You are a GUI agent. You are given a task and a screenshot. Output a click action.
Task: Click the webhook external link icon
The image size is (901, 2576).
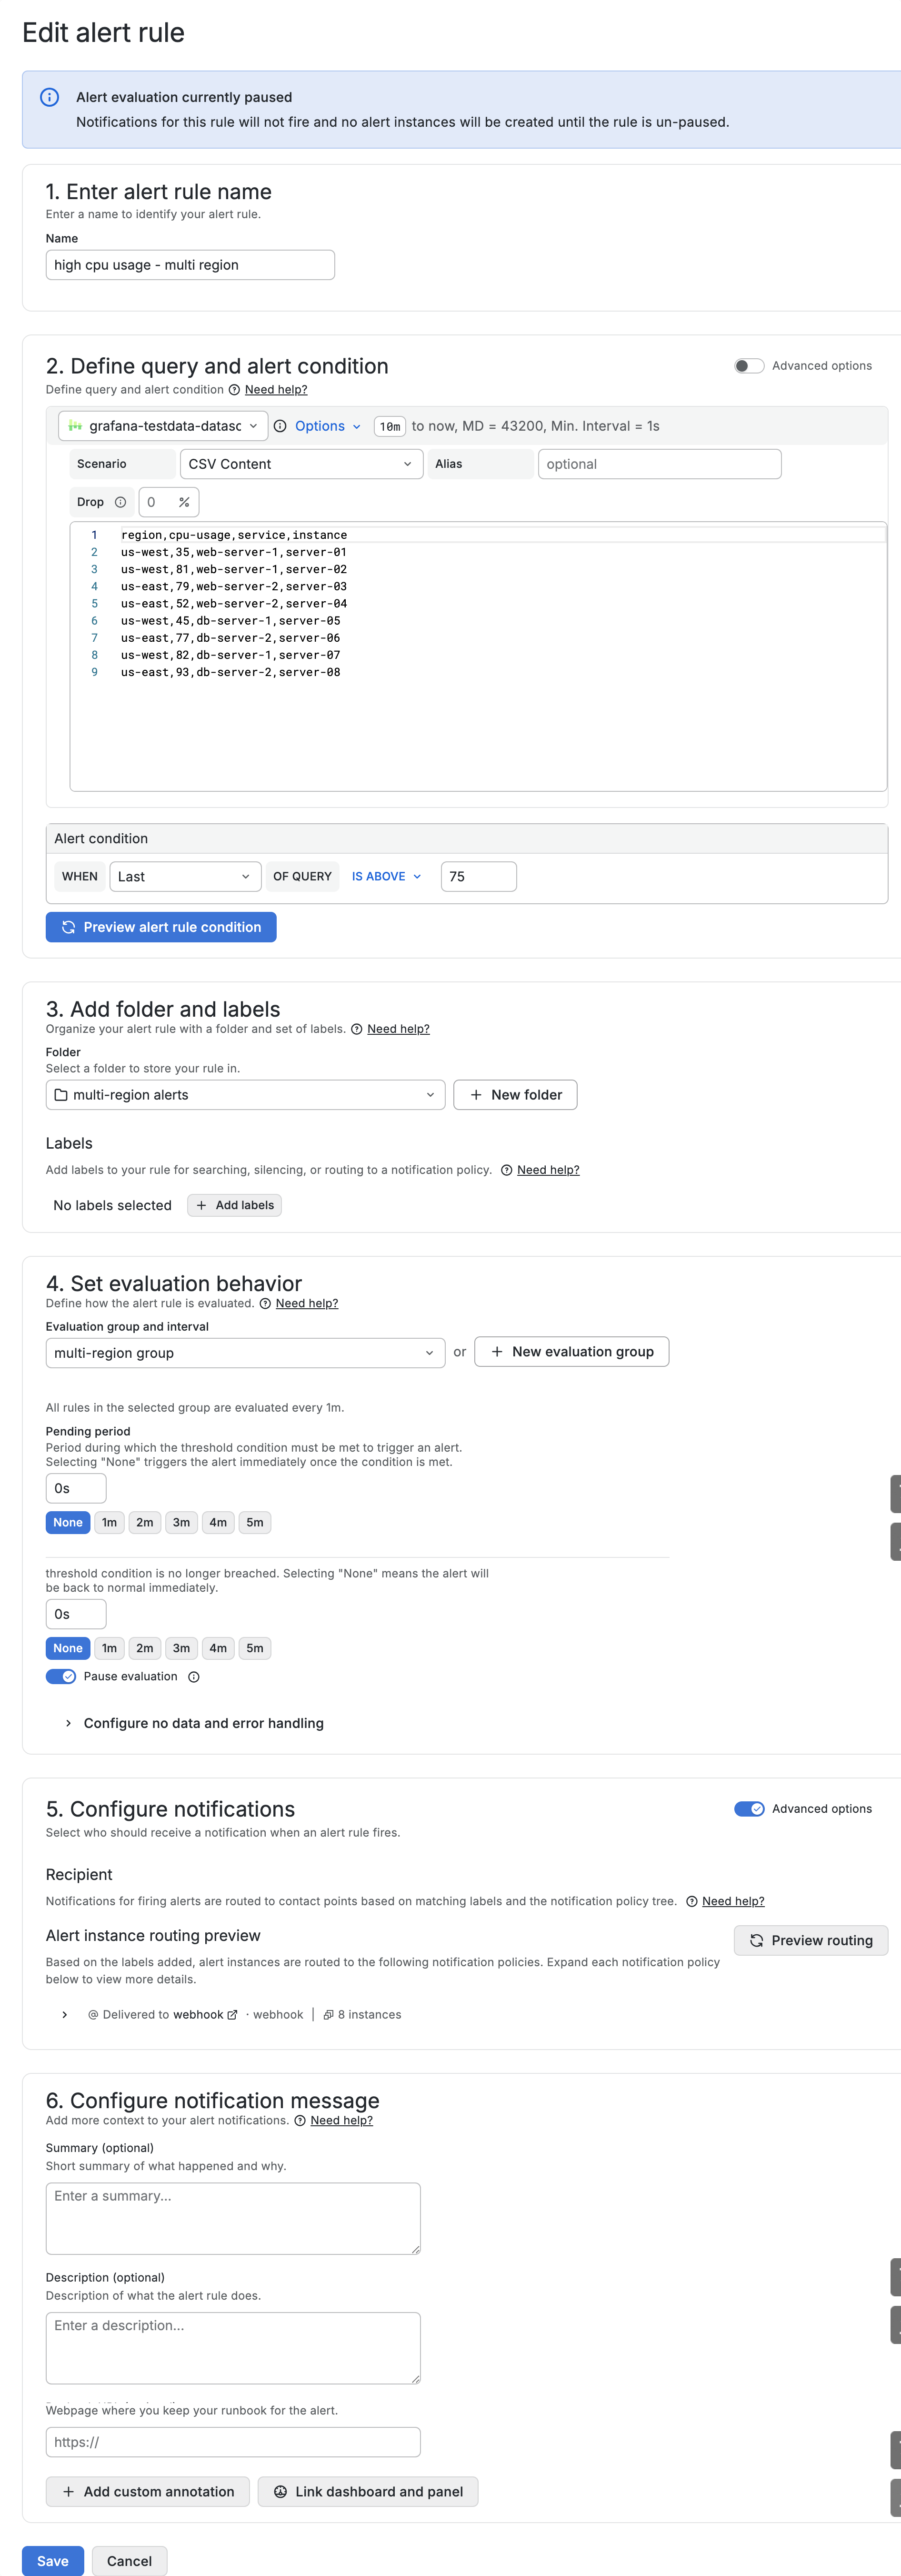point(233,2015)
